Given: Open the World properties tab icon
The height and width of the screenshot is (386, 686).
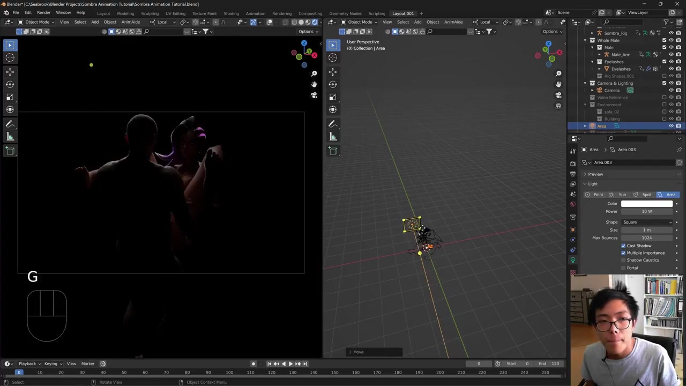Looking at the screenshot, I should click(x=573, y=204).
